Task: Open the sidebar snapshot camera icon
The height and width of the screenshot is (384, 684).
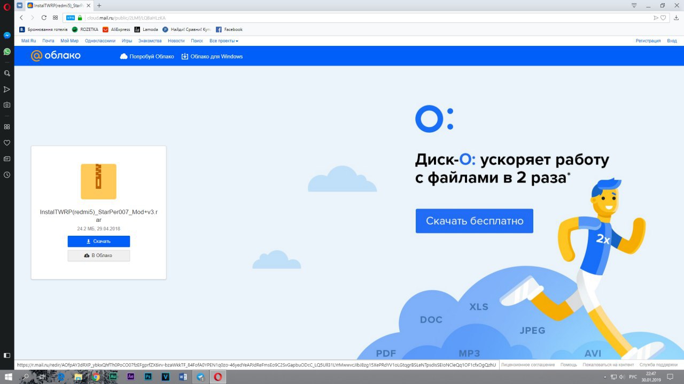Action: click(x=7, y=105)
